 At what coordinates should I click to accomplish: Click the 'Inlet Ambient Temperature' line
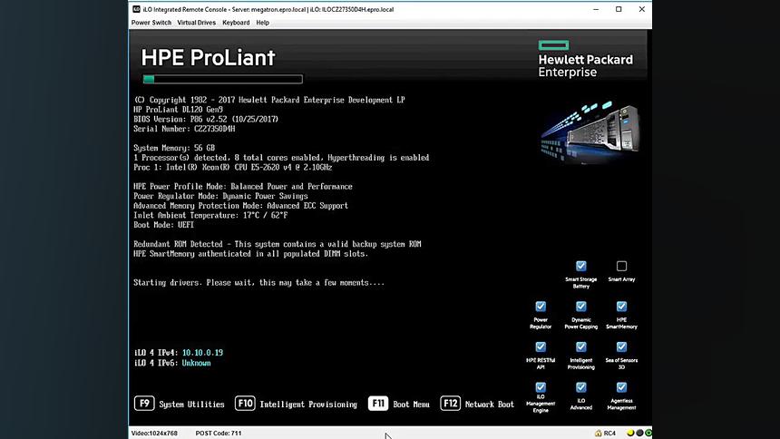coord(210,216)
